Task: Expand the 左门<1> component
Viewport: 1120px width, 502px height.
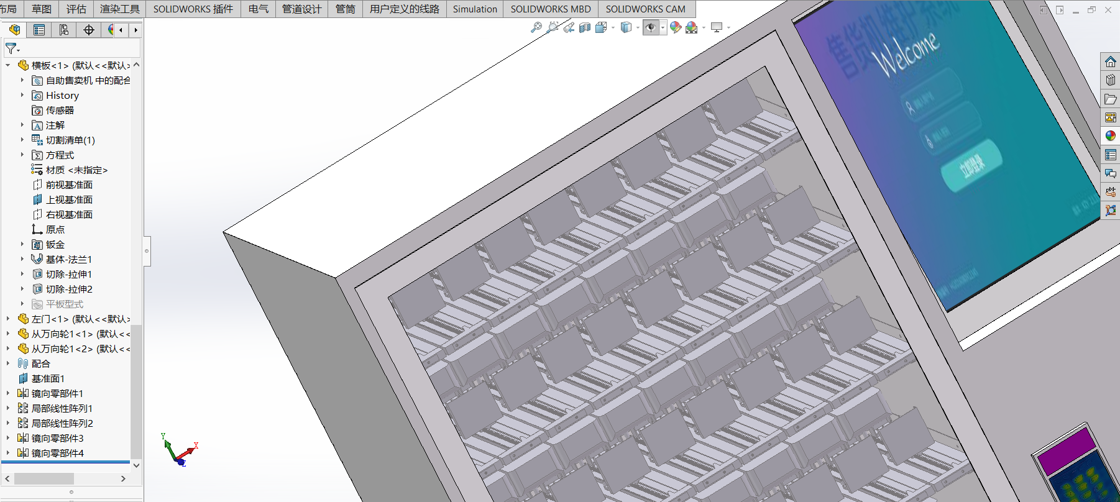Action: click(x=7, y=319)
